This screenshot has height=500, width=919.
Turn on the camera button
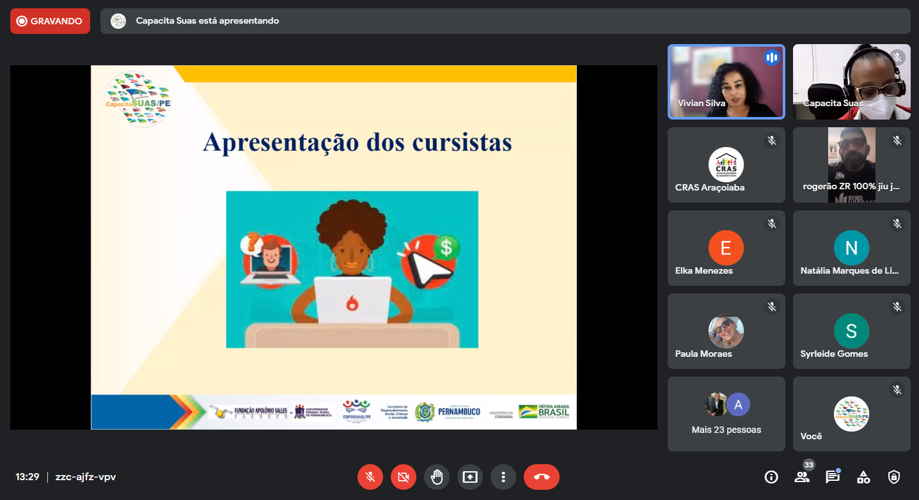[x=404, y=477]
